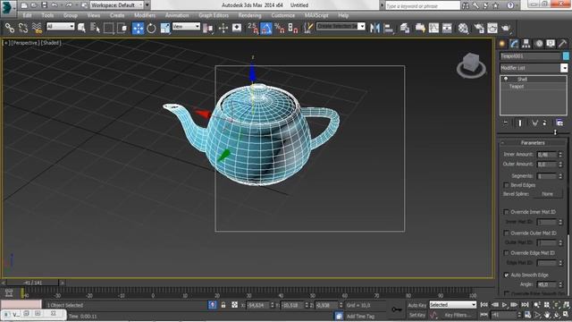Viewport: 572px width, 322px height.
Task: Check Override Outer Mat ID
Action: click(506, 233)
